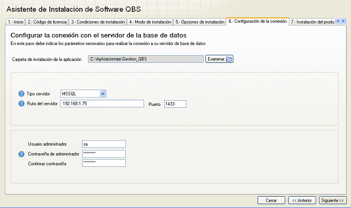
Task: Continue with Siguiente >> button
Action: coord(333,200)
